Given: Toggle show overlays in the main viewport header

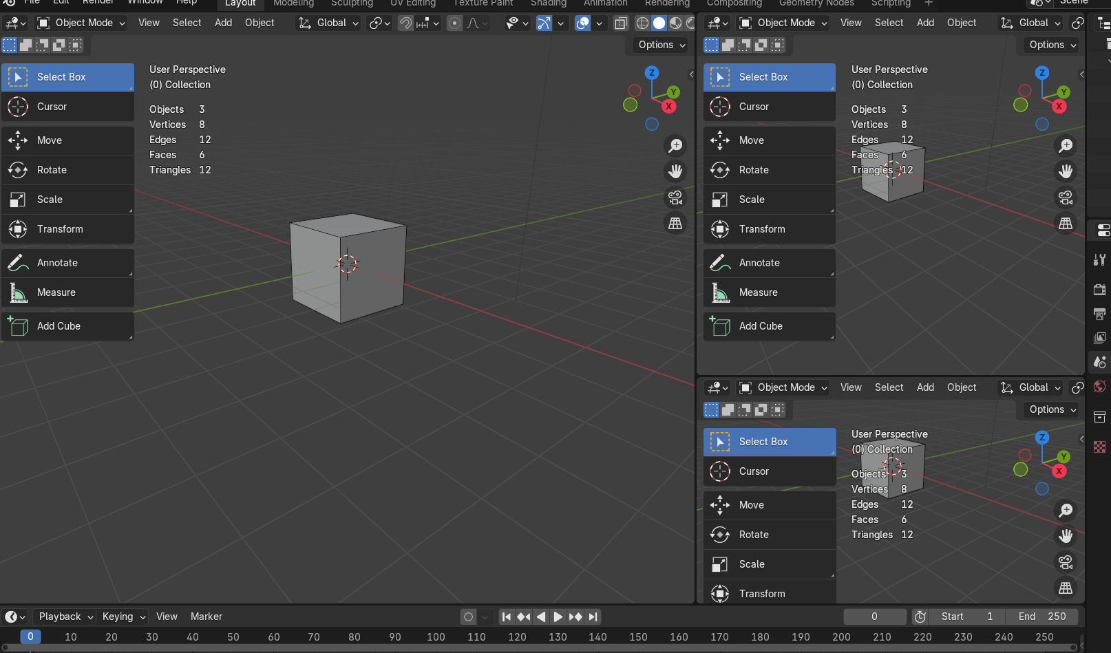Looking at the screenshot, I should point(582,23).
